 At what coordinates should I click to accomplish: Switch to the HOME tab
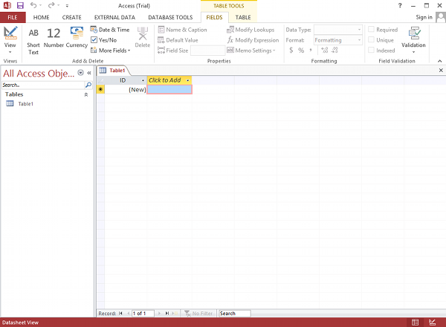pos(41,17)
